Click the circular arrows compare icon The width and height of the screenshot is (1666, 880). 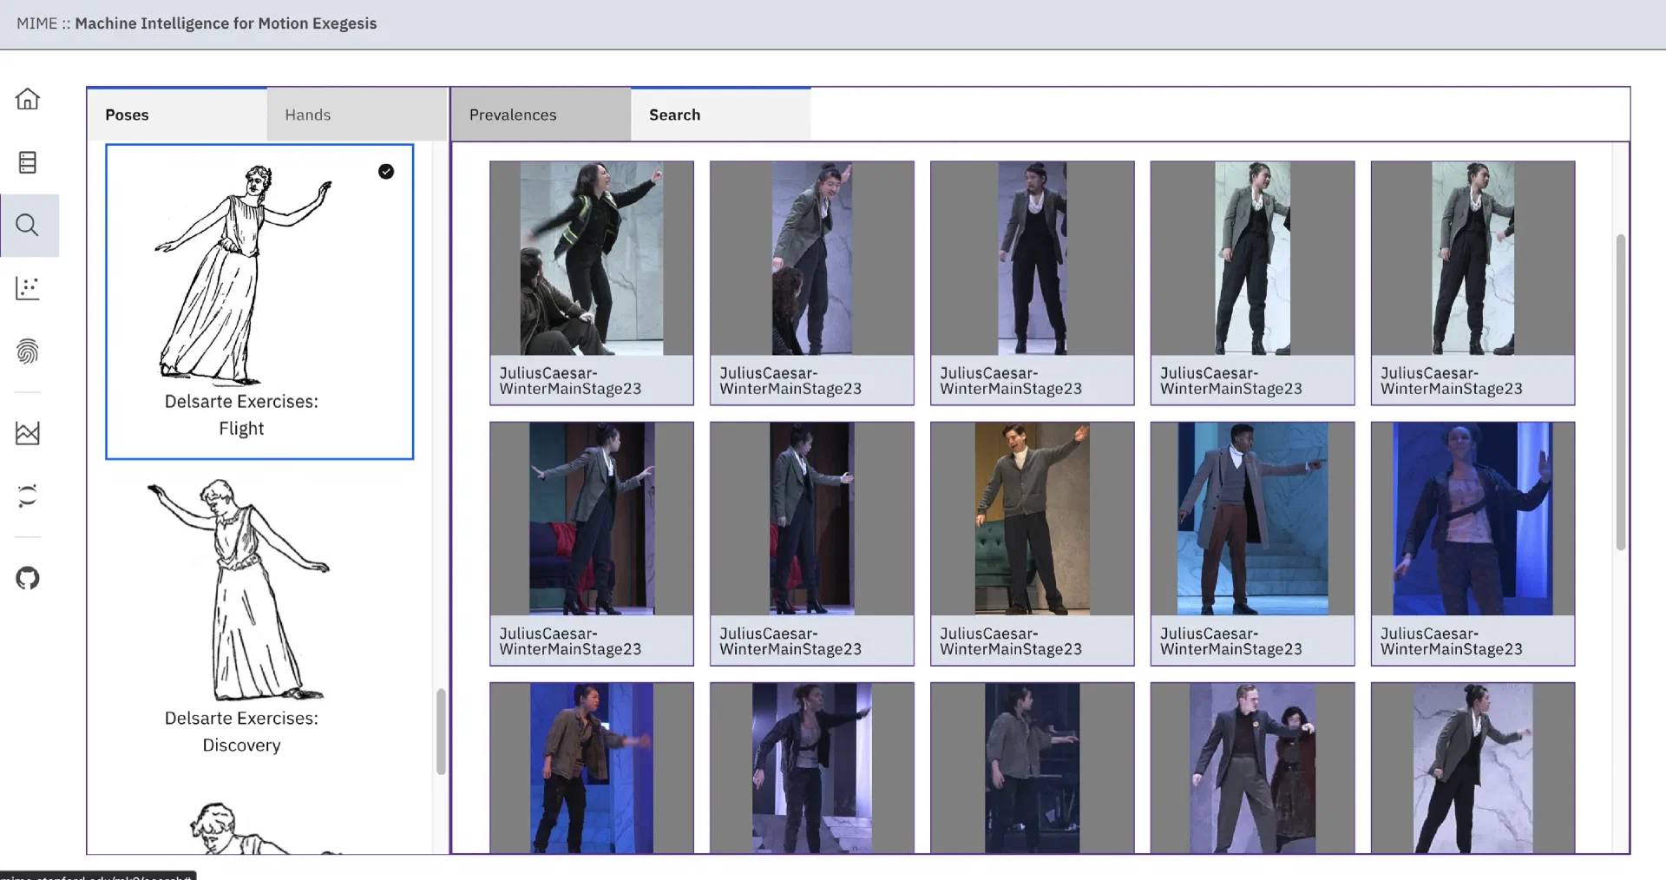point(28,496)
